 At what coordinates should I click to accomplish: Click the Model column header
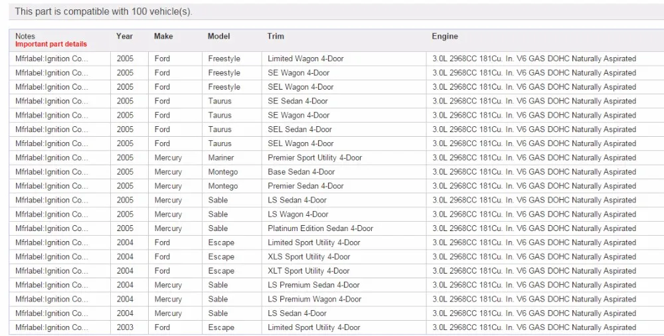coord(219,37)
